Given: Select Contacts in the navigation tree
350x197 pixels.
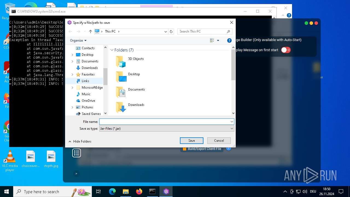Looking at the screenshot, I should click(x=88, y=48).
